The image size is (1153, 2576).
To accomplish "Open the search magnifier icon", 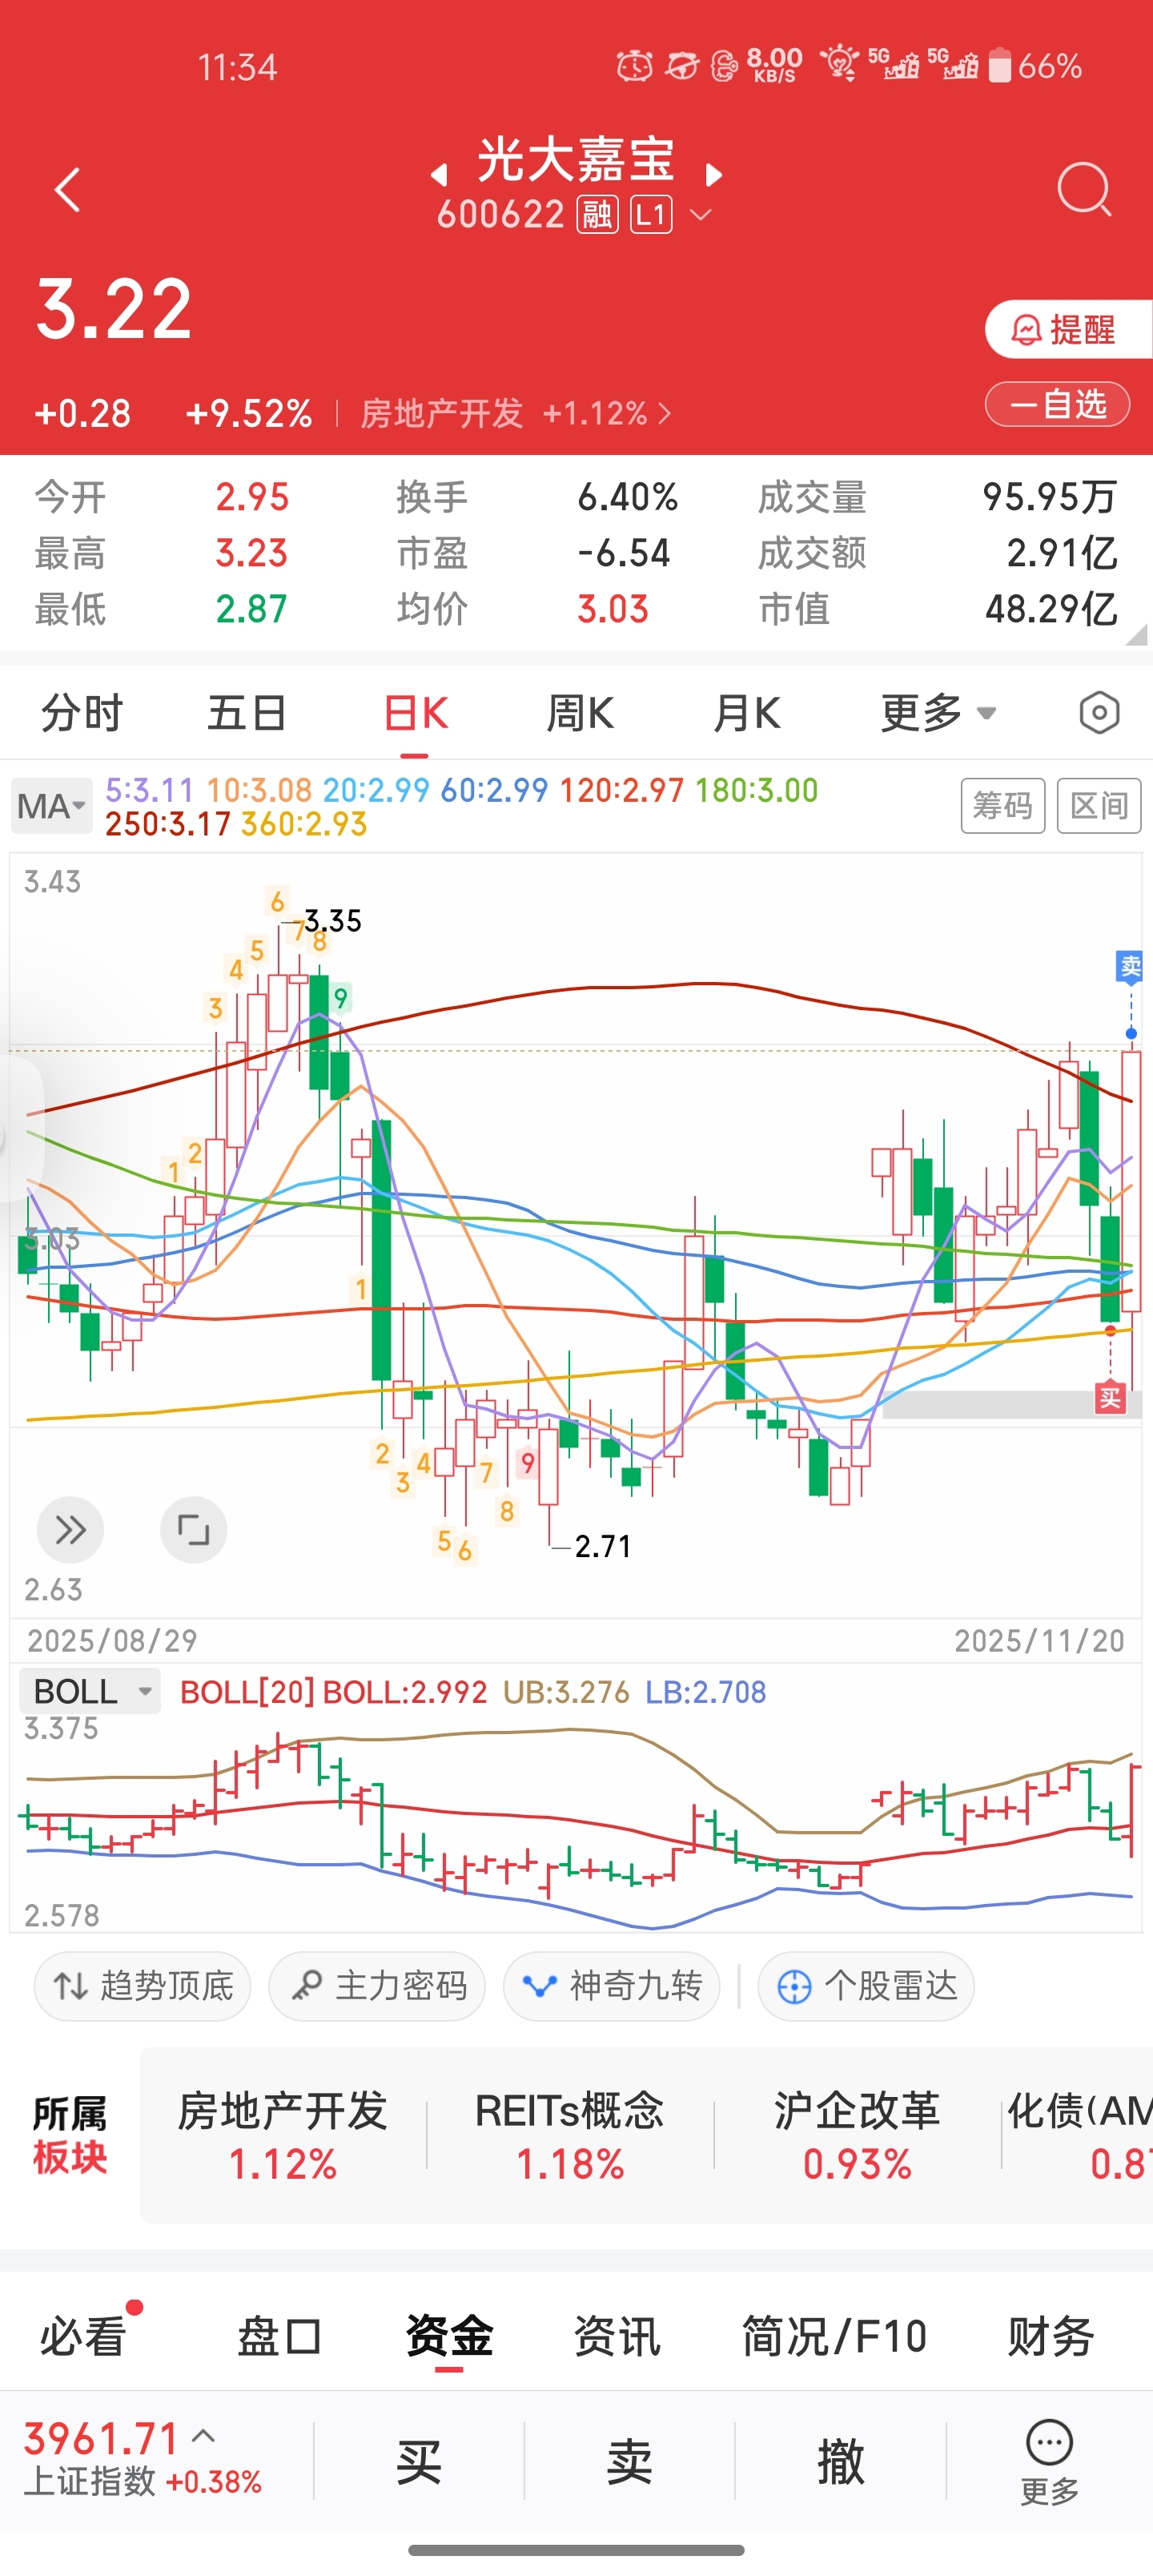I will tap(1084, 189).
